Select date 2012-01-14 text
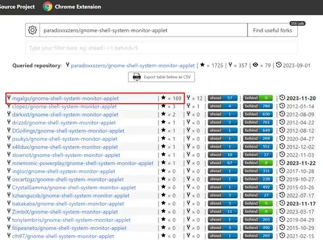This screenshot has height=240, width=323. click(x=300, y=107)
